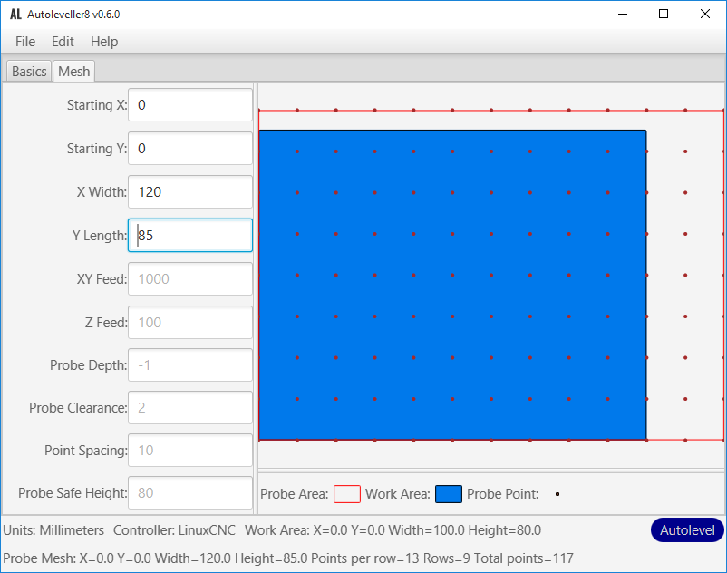This screenshot has width=727, height=573.
Task: Open the Help menu
Action: click(104, 42)
